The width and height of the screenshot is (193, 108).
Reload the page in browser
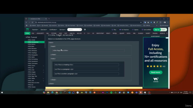[x=32, y=22]
